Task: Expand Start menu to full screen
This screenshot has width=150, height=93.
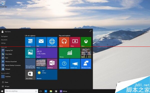Action: (x=90, y=31)
